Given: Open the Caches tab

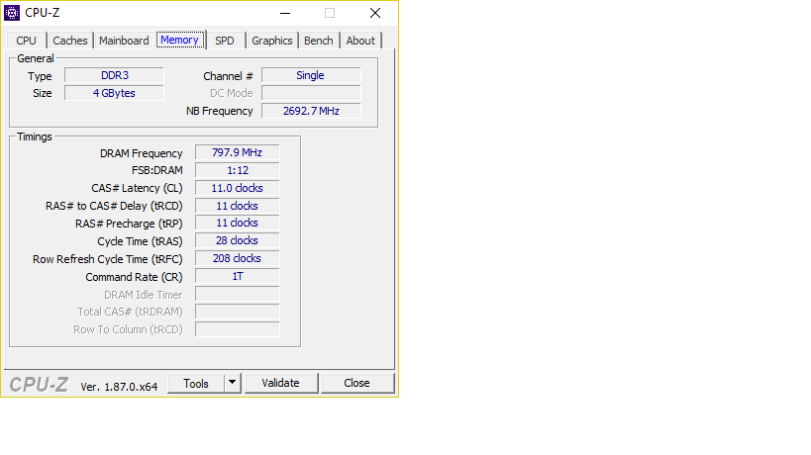Looking at the screenshot, I should point(70,41).
